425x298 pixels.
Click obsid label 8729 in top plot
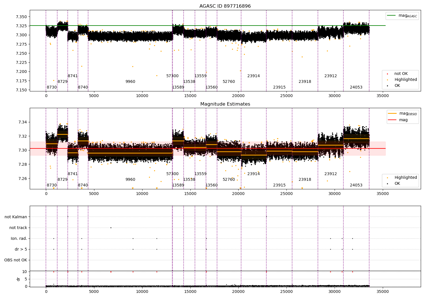[x=63, y=82]
